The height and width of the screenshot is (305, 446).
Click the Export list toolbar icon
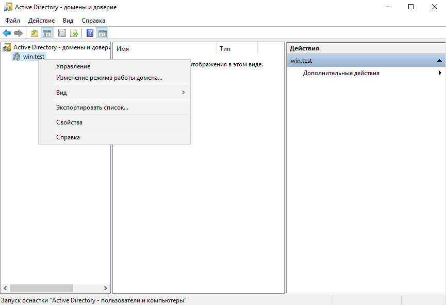click(x=74, y=33)
